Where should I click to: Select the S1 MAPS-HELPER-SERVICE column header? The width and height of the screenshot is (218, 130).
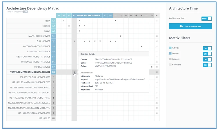pos(87,15)
